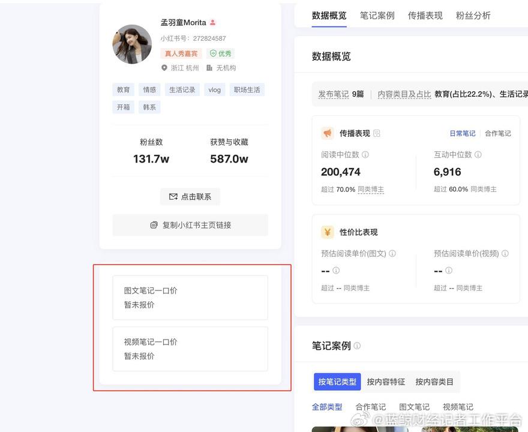Viewport: 528px width, 432px height.
Task: Click the info icon beside 阅读中位数
Action: click(x=365, y=155)
